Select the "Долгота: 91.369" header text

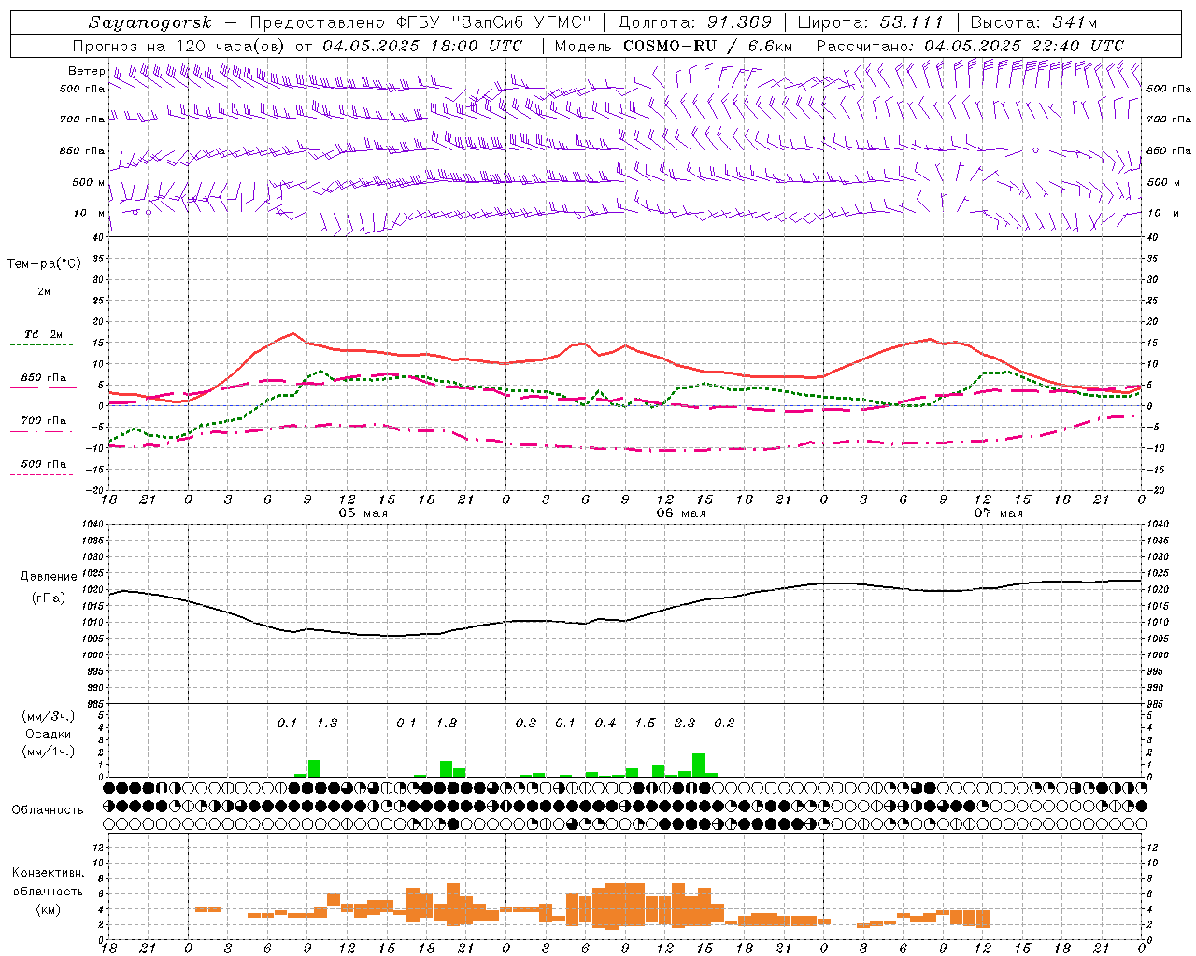point(695,22)
